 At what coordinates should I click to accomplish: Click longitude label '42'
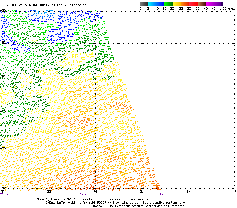pyautogui.click(x=188, y=192)
